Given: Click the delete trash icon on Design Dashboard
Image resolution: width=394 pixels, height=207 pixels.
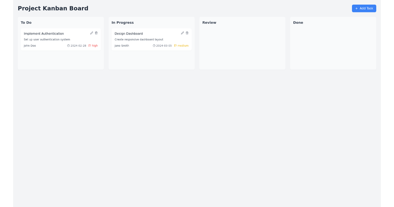Looking at the screenshot, I should click(x=187, y=33).
